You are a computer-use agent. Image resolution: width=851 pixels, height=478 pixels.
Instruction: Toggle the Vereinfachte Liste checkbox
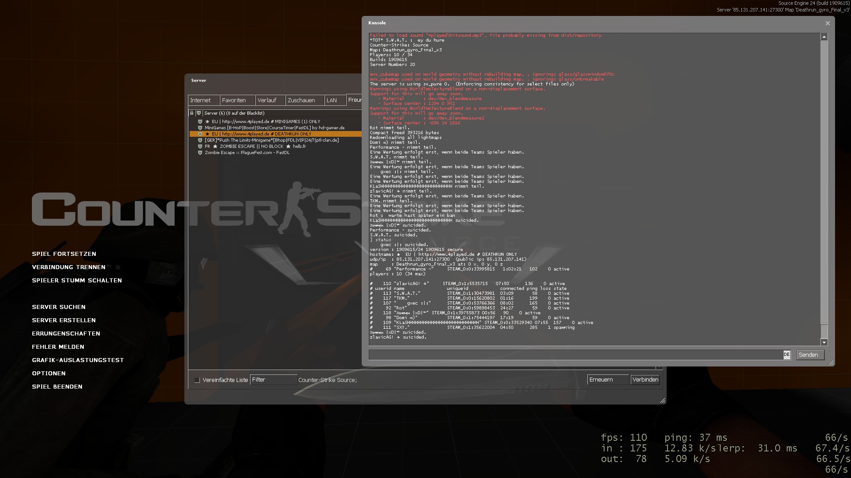click(x=197, y=380)
